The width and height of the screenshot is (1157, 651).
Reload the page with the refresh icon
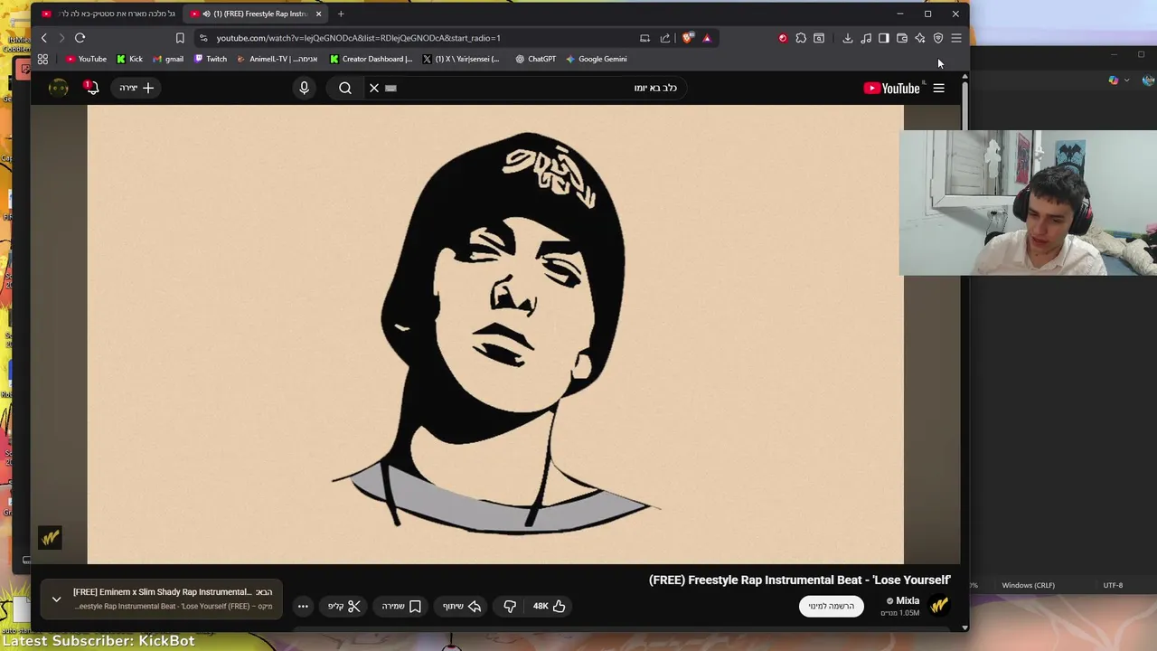tap(80, 38)
